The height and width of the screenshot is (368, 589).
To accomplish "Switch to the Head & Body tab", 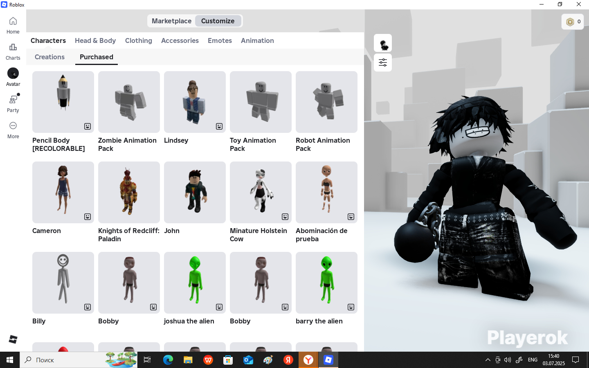I will [x=95, y=40].
